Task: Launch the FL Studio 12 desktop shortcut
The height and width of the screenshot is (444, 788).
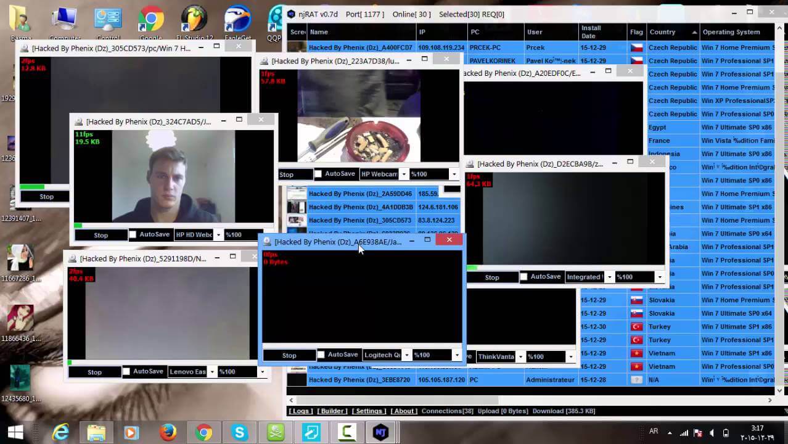Action: [194, 23]
